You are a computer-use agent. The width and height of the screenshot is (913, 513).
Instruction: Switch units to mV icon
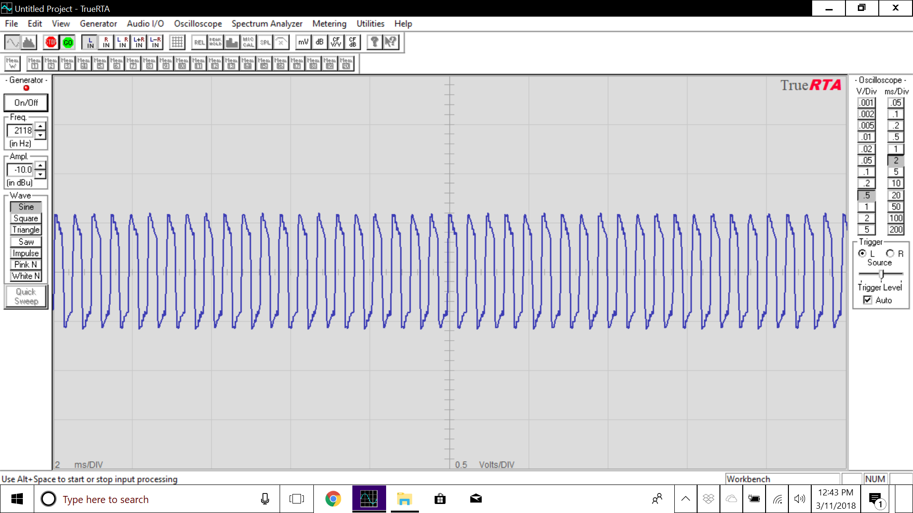303,42
